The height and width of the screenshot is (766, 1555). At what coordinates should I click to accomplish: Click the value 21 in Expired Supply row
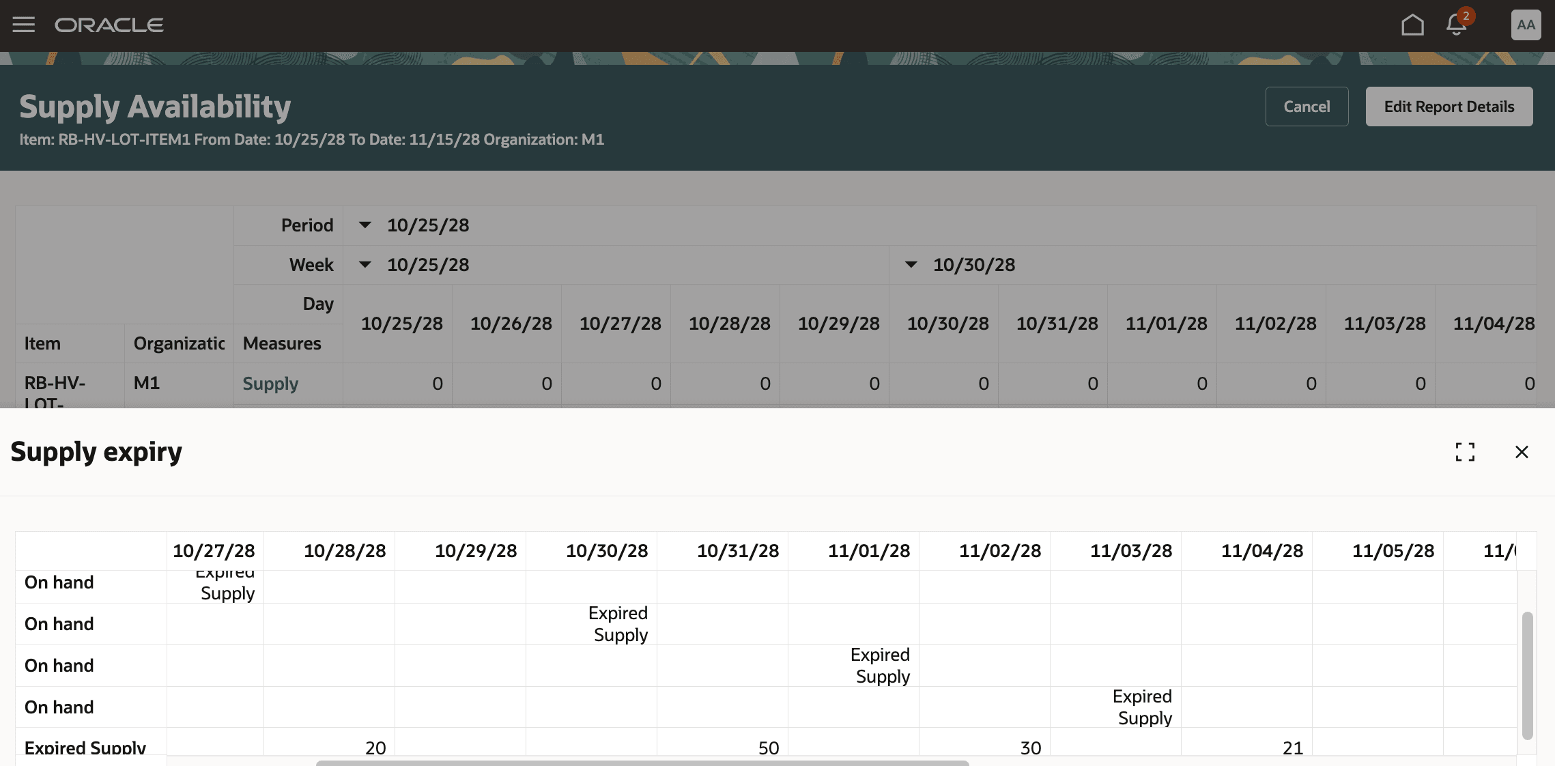pos(1293,748)
